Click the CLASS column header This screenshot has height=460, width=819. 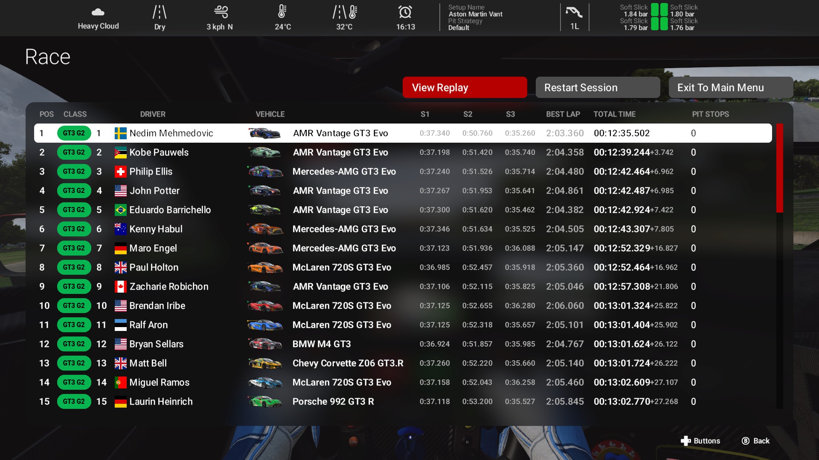click(x=75, y=114)
